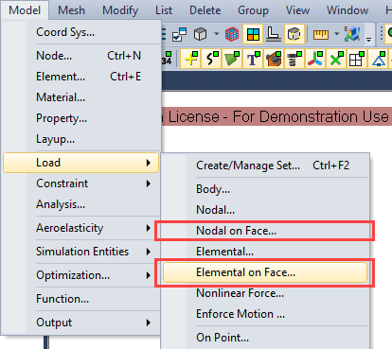The height and width of the screenshot is (349, 392).
Task: Select the ruler measure tool
Action: (x=321, y=34)
